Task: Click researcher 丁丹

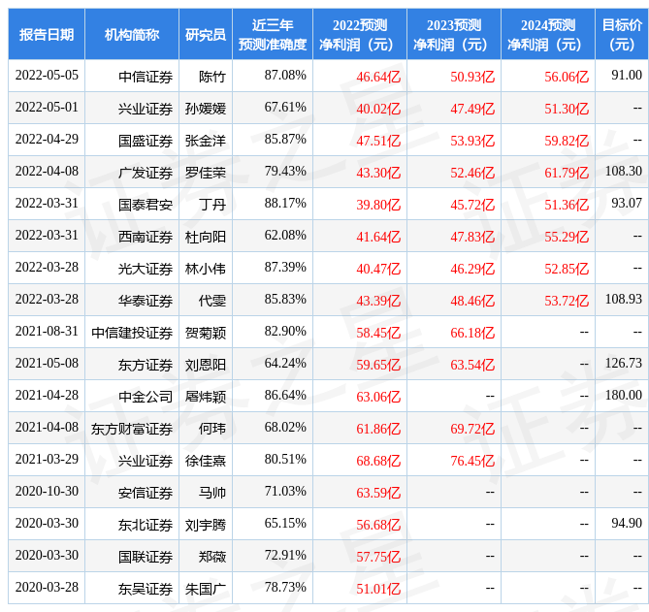Action: tap(212, 205)
